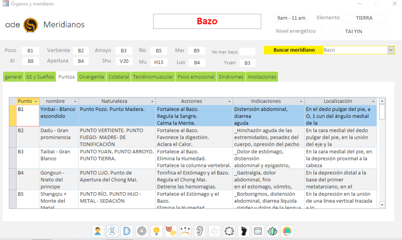Image resolution: width=402 pixels, height=240 pixels.
Task: Select the Tendinomuscular tab
Action: coord(153,77)
